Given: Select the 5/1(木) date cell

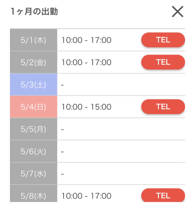Looking at the screenshot, I should [x=33, y=40].
